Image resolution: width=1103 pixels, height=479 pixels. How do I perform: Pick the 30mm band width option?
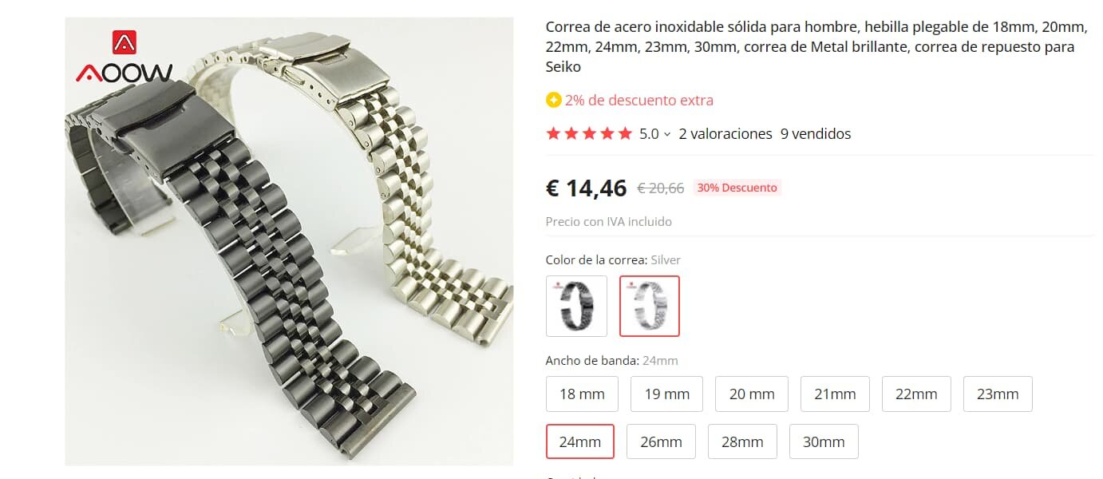[824, 441]
